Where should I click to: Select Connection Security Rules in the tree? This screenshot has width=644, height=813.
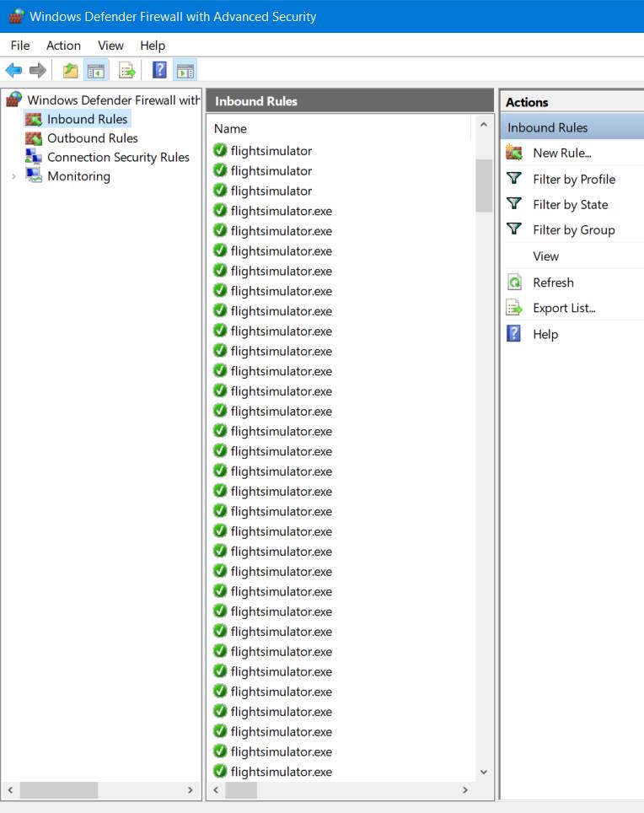[x=118, y=157]
